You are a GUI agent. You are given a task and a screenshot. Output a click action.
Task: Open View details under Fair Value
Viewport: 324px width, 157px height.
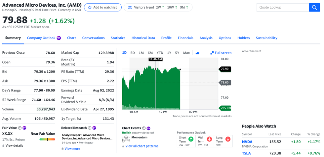[14, 146]
